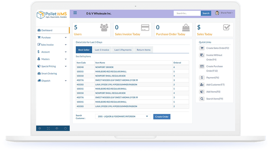Expand the Special Pricing menu chevron
The height and width of the screenshot is (152, 271).
pyautogui.click(x=66, y=66)
